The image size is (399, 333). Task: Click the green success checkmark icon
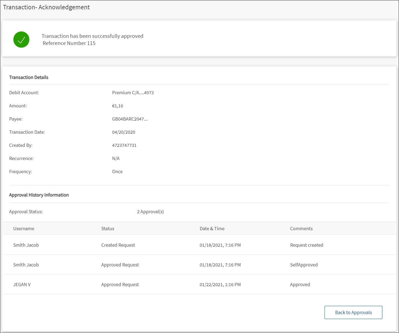[x=21, y=39]
